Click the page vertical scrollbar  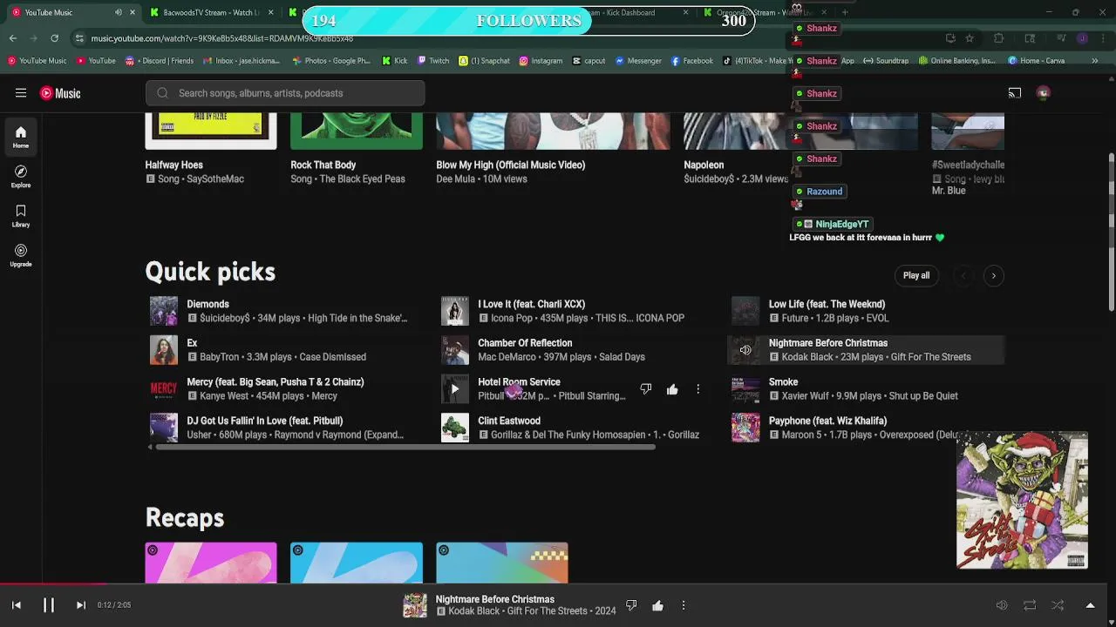point(1111,231)
